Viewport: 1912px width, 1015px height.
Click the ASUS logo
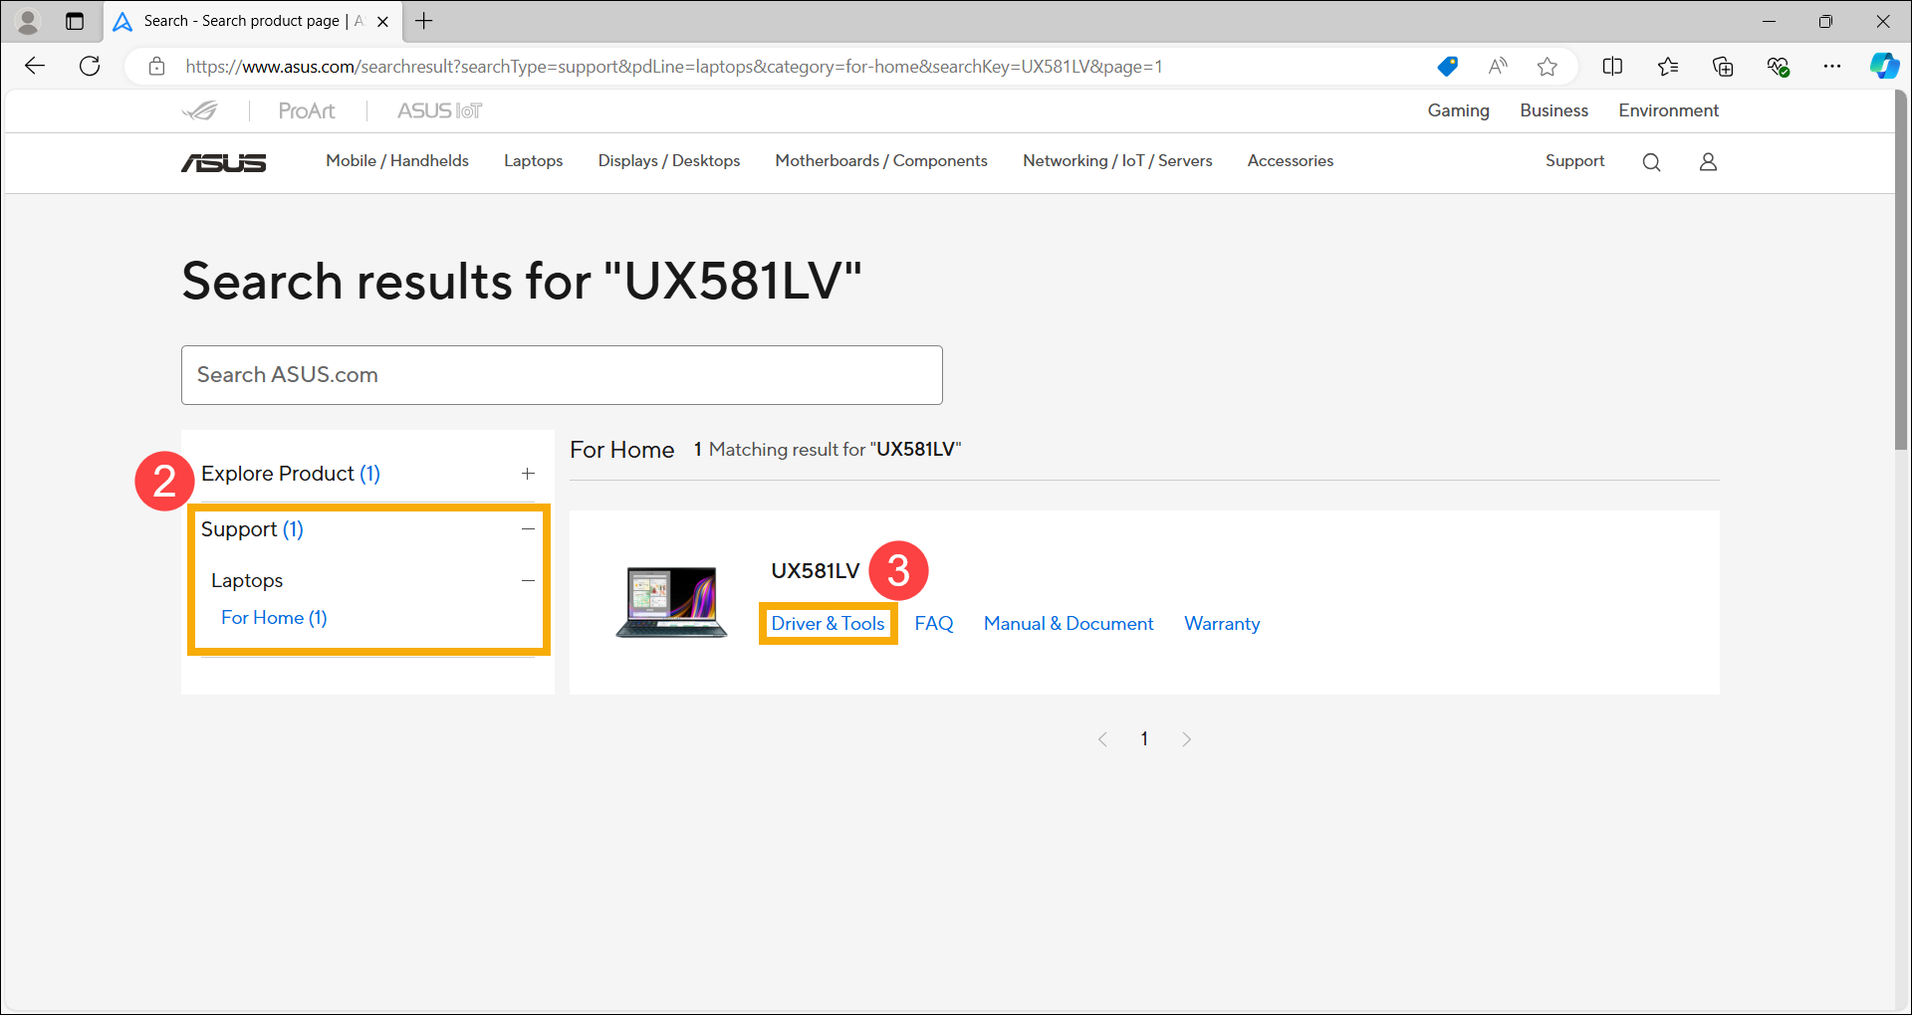coord(224,162)
